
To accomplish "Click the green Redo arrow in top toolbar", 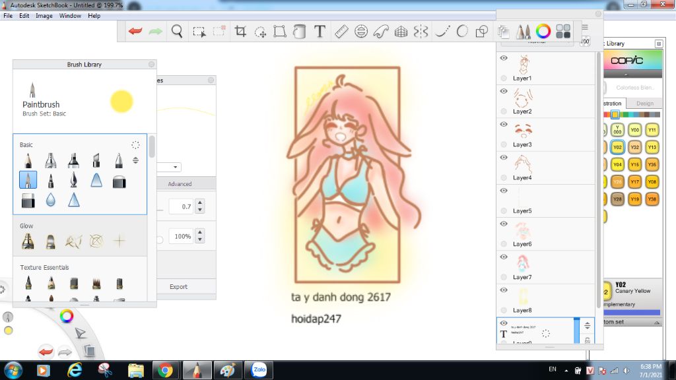I will [155, 31].
